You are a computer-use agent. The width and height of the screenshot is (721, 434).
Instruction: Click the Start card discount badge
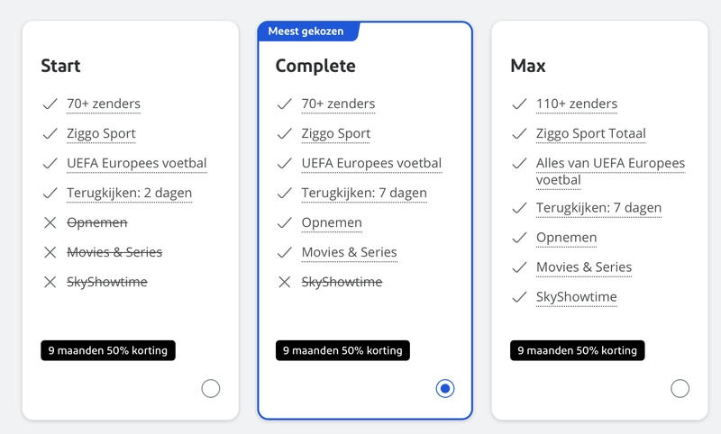108,350
